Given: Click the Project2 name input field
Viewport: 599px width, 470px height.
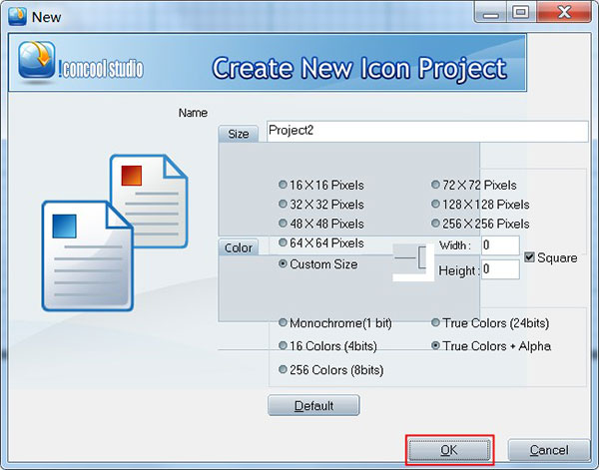Looking at the screenshot, I should 427,132.
